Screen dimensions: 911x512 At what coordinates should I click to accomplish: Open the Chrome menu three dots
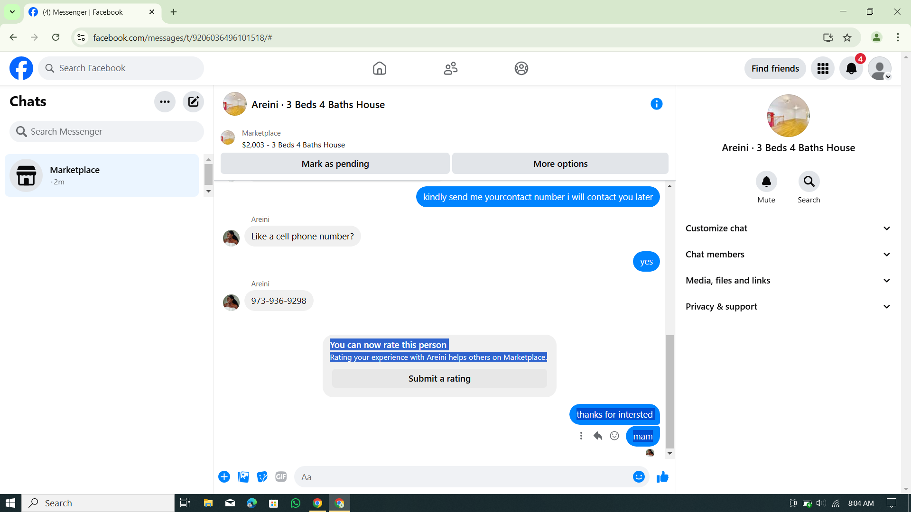tap(898, 37)
